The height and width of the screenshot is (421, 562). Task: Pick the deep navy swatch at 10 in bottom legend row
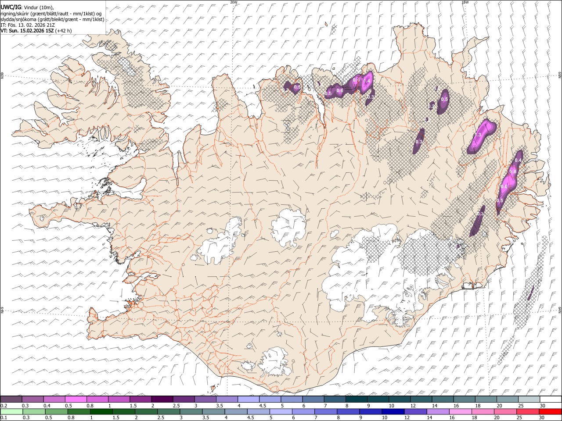coord(393,411)
